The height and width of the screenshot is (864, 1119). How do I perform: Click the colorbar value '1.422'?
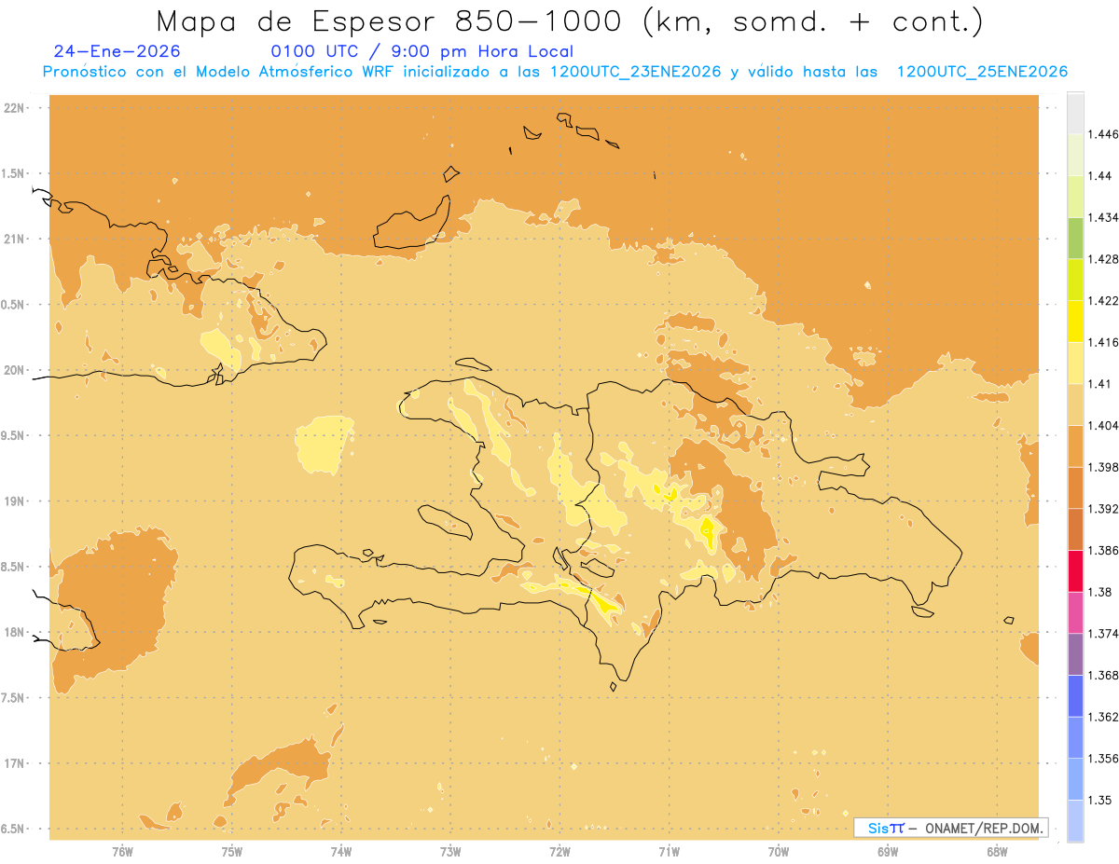[1103, 301]
